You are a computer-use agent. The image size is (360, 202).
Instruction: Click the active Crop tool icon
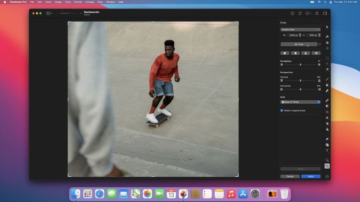(327, 166)
